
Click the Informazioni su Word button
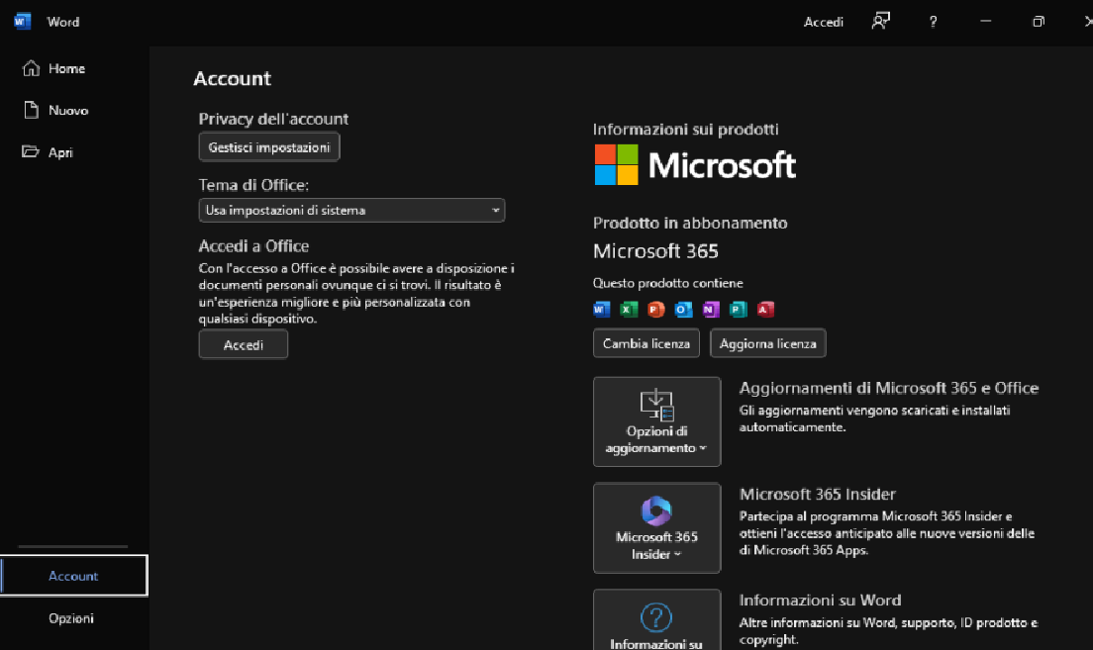pos(656,620)
